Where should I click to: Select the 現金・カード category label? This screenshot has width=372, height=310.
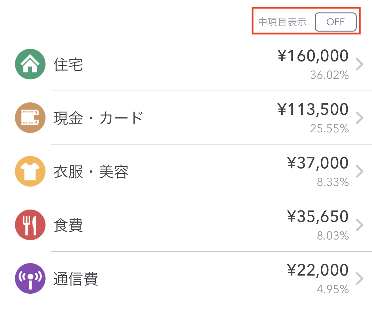[x=98, y=118]
